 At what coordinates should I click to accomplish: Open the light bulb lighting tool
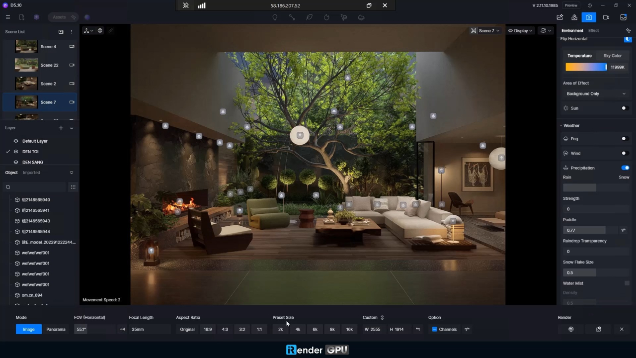pos(275,17)
